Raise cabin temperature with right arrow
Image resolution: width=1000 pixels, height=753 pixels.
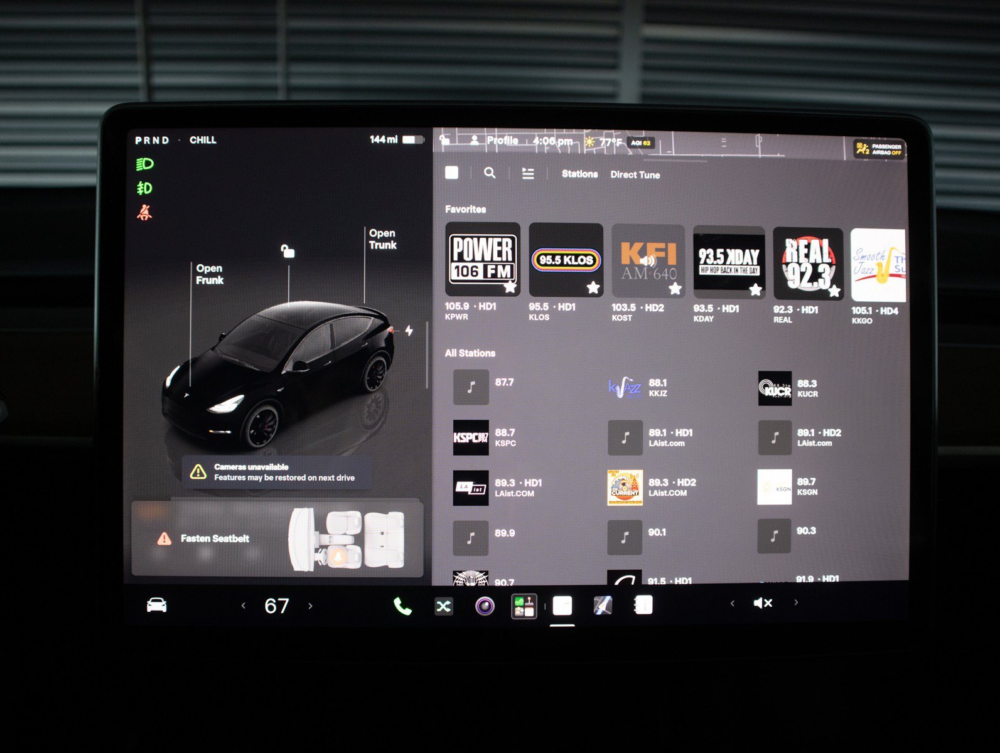coord(310,606)
